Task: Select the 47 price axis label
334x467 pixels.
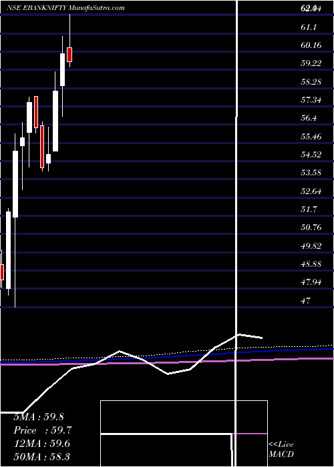Action: 306,300
